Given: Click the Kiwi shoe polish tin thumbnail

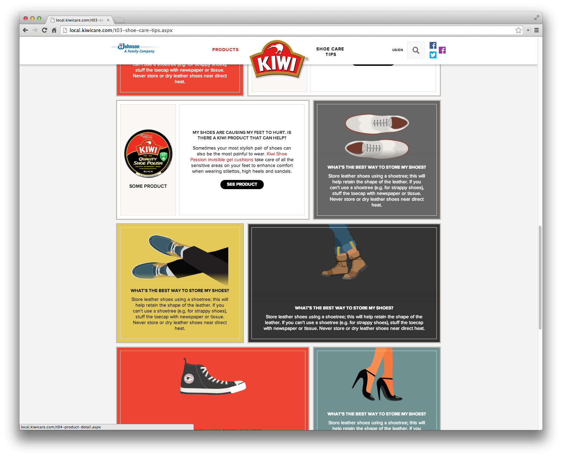Looking at the screenshot, I should [148, 154].
